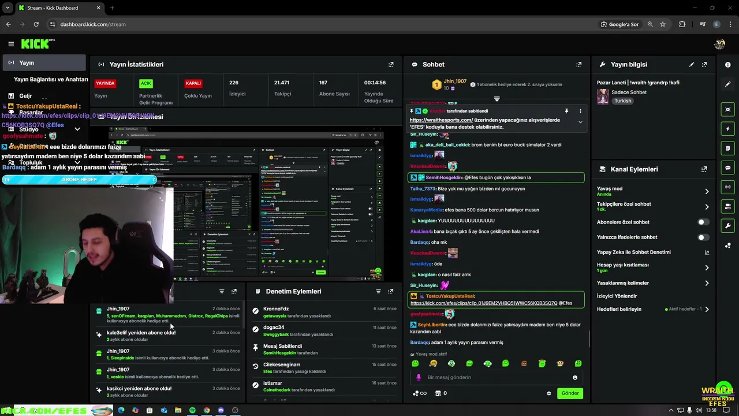Open the new tab plus button

point(112,8)
